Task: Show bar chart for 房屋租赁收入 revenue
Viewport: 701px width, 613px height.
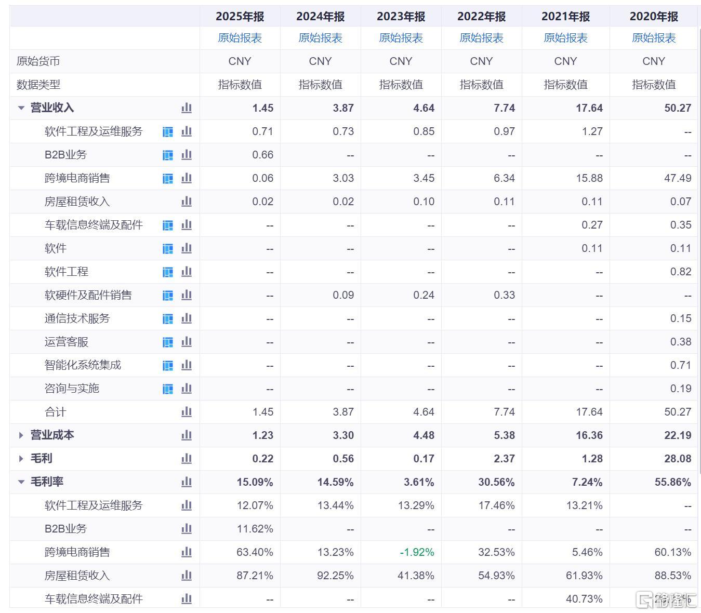Action: point(187,202)
